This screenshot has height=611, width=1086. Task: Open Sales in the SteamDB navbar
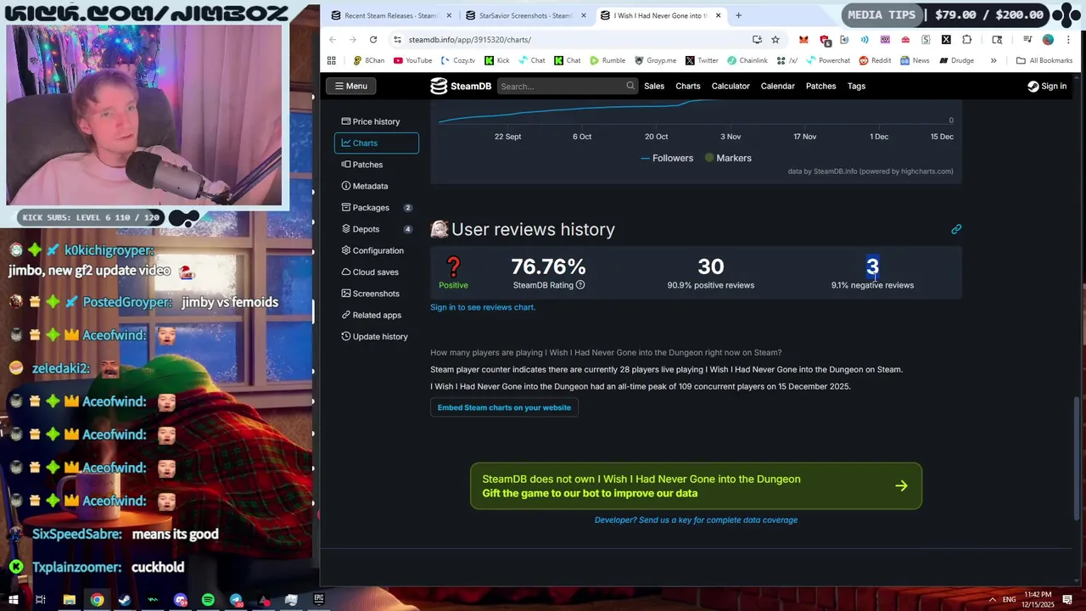click(654, 86)
